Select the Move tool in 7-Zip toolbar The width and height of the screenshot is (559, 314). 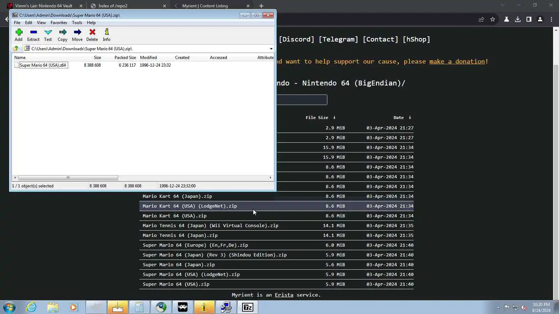point(77,35)
